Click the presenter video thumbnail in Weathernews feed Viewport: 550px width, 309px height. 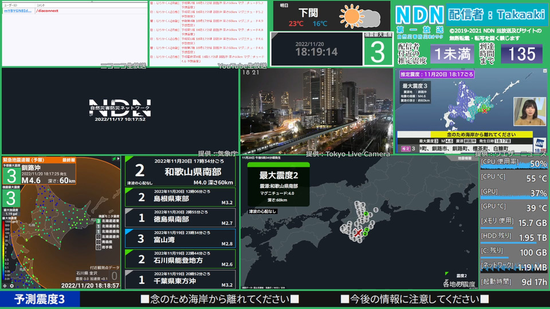point(529,111)
